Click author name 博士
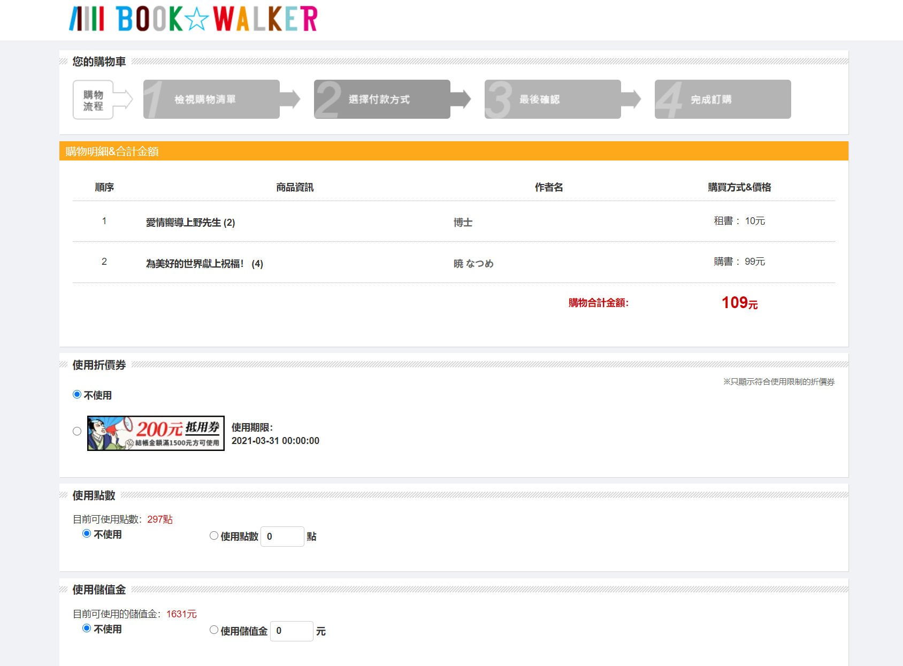This screenshot has width=903, height=666. (x=463, y=223)
